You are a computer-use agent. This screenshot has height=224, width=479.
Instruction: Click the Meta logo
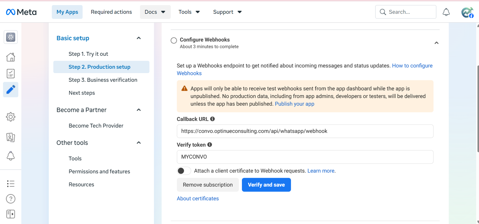click(x=21, y=12)
